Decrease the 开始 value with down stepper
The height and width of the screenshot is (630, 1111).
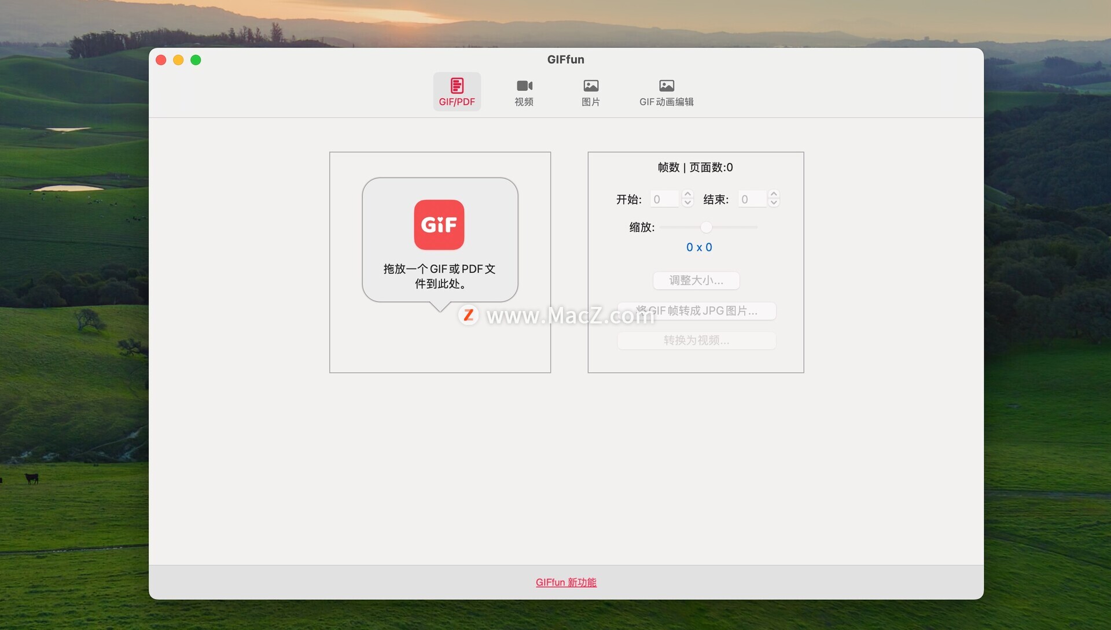tap(687, 203)
